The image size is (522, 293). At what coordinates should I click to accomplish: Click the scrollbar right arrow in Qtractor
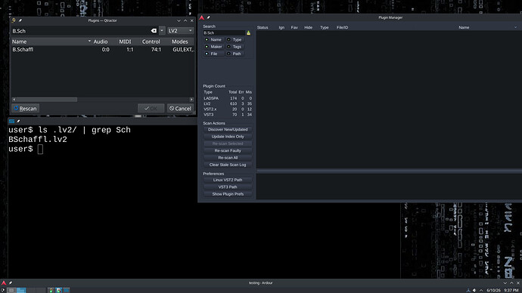coord(191,100)
